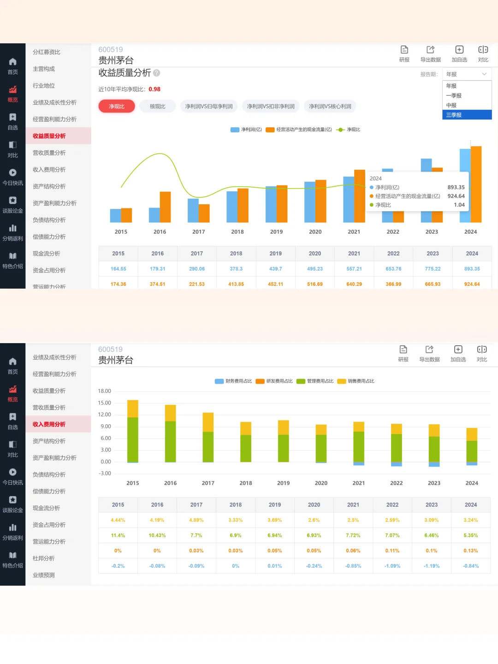
Task: Toggle 经营活动产生的现金流量(亿) legend series
Action: 299,130
